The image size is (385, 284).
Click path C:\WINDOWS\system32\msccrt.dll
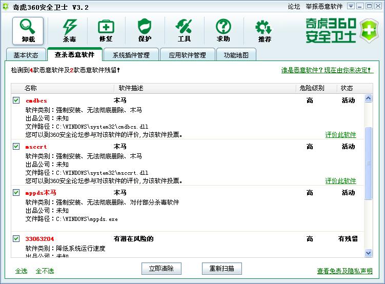(102, 173)
